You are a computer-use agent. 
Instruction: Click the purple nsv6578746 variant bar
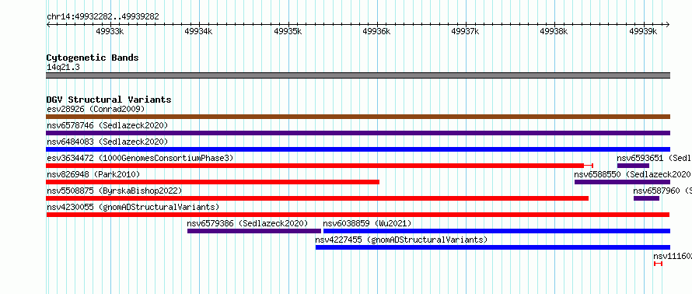(358, 133)
